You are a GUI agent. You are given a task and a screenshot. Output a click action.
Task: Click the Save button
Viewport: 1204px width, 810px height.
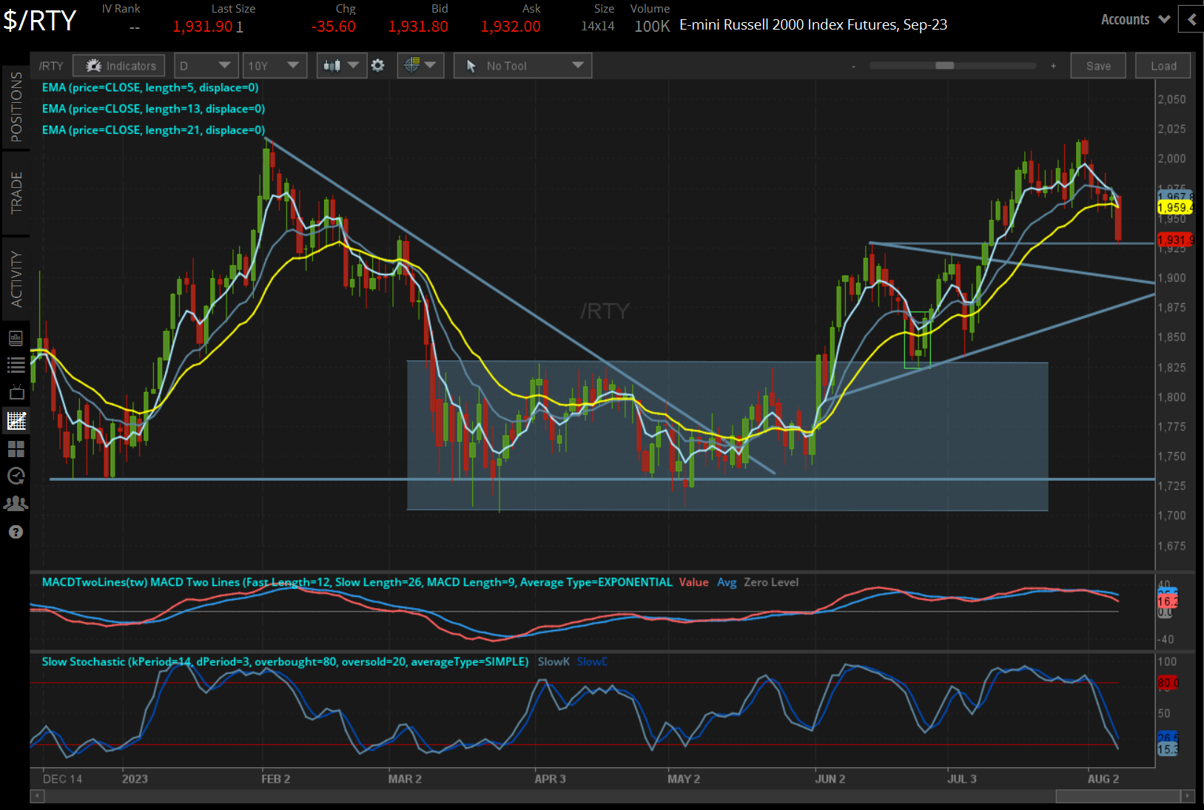pyautogui.click(x=1098, y=65)
